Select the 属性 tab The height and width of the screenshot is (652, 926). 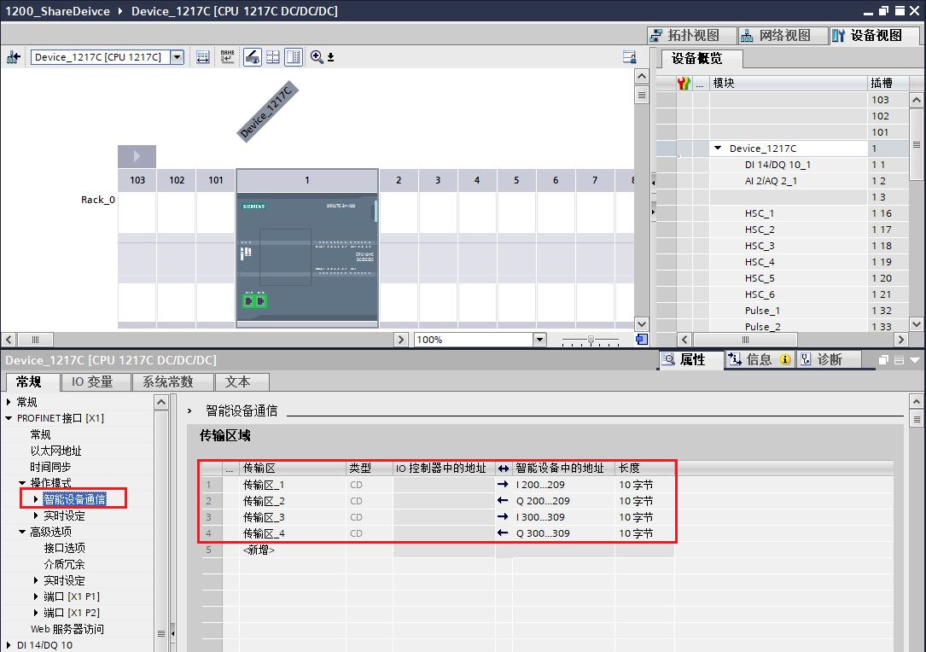[x=691, y=359]
